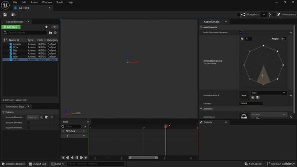
Task: Toggle the Supports Blending checkbox
Action: pyautogui.click(x=28, y=122)
